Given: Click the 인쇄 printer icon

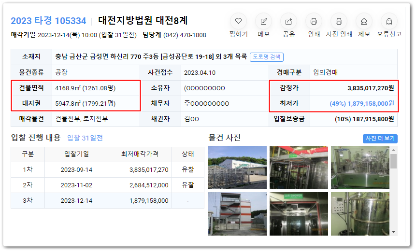Looking at the screenshot, I should (x=314, y=21).
